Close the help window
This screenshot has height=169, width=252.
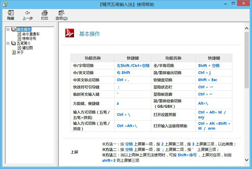tap(244, 3)
